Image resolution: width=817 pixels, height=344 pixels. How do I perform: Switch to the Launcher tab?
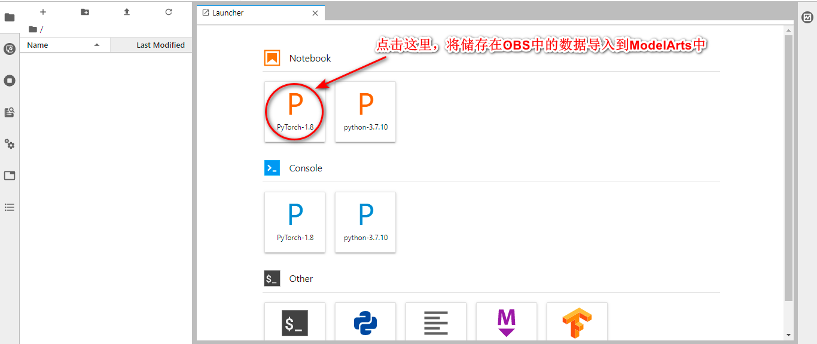coord(251,13)
